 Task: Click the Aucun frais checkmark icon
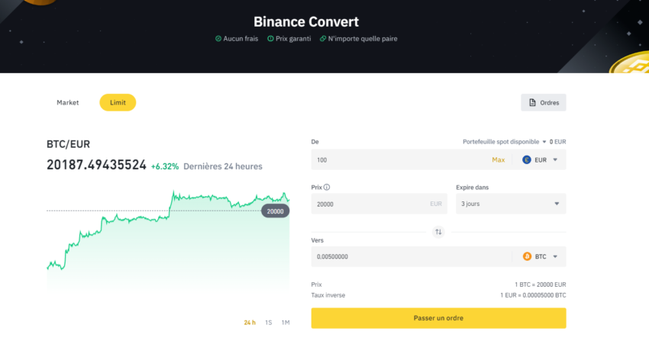(218, 39)
